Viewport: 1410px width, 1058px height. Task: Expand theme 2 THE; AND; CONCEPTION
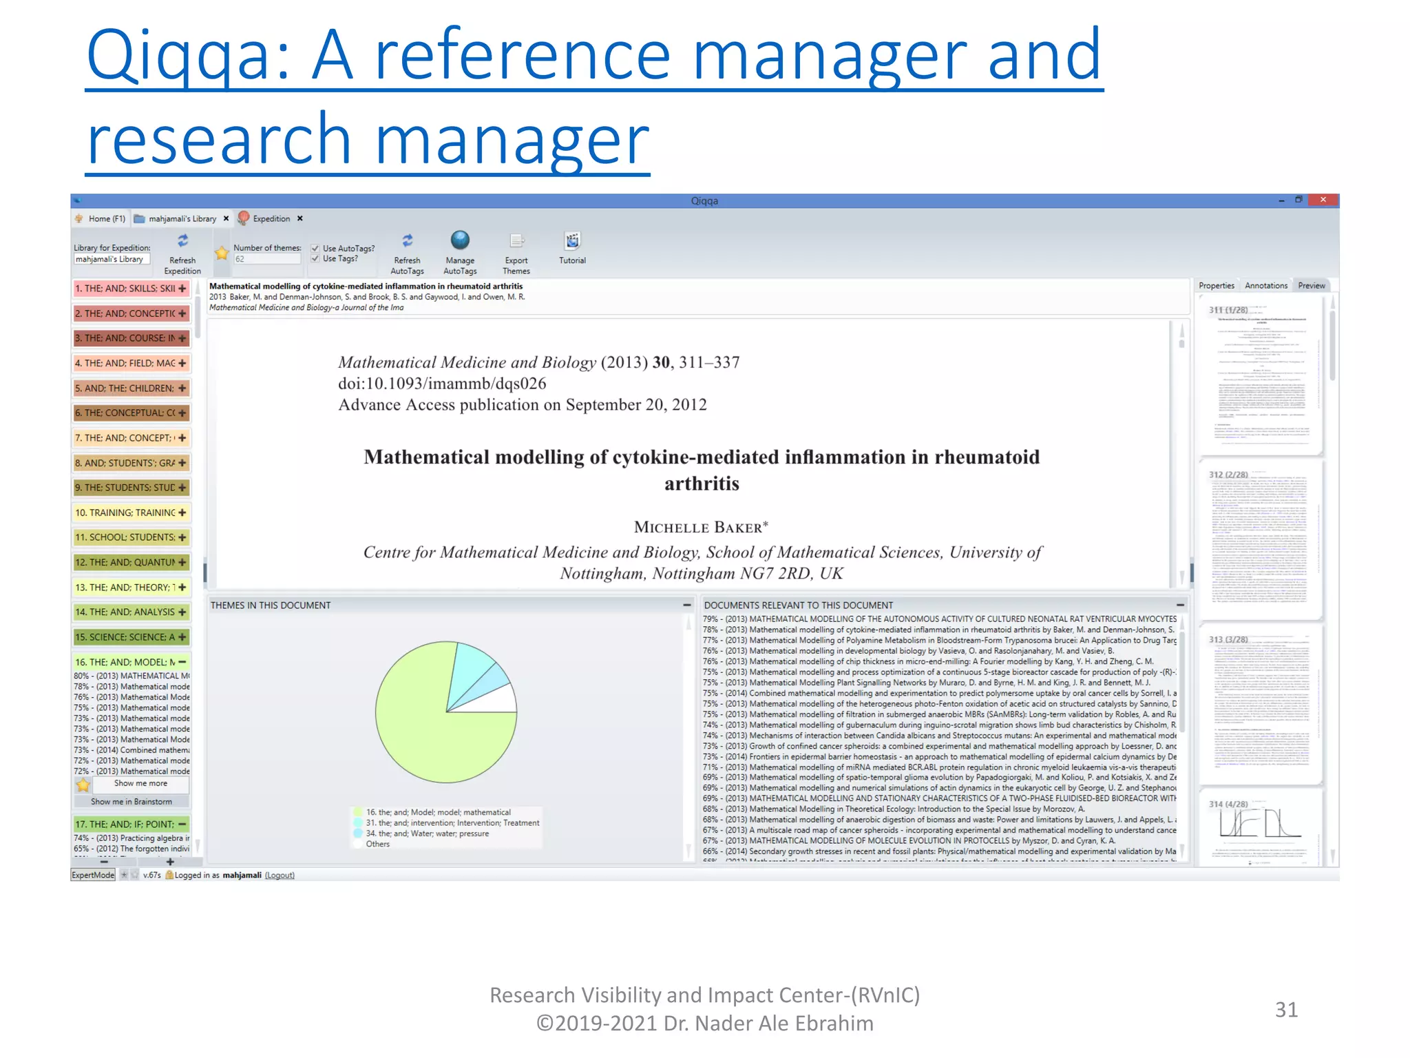tap(182, 313)
